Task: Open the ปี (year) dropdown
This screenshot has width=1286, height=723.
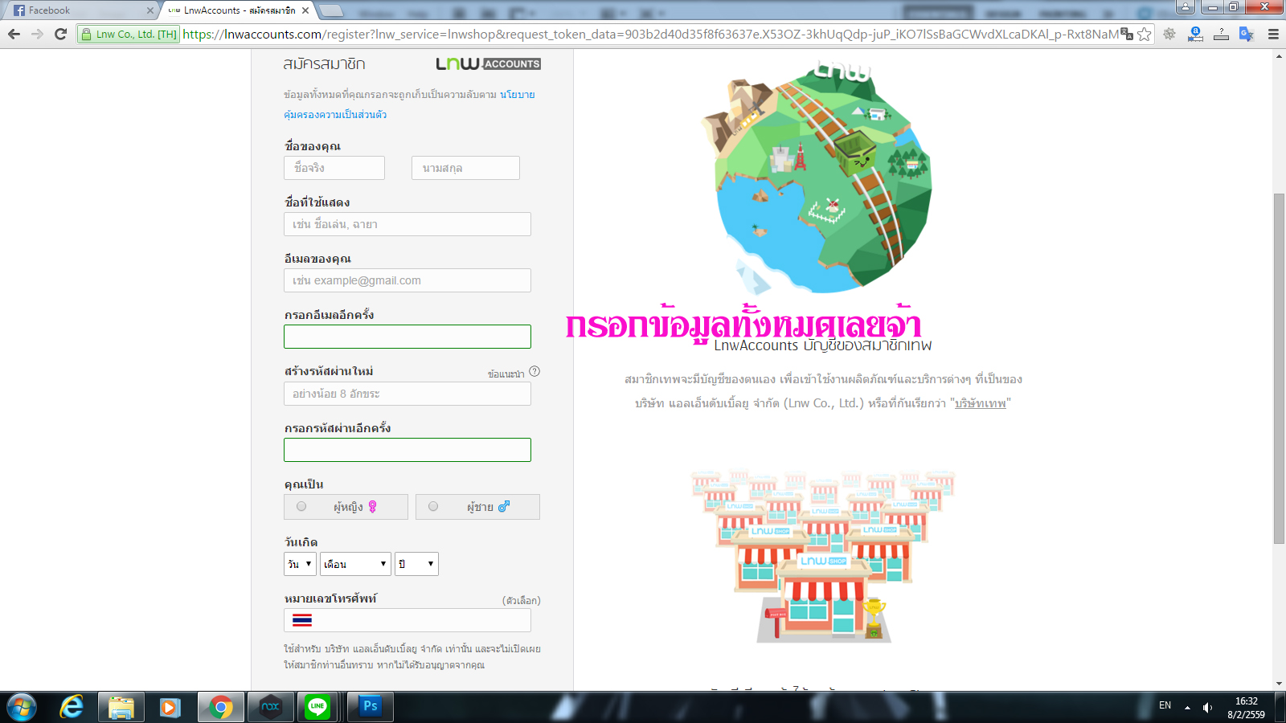Action: [x=416, y=564]
